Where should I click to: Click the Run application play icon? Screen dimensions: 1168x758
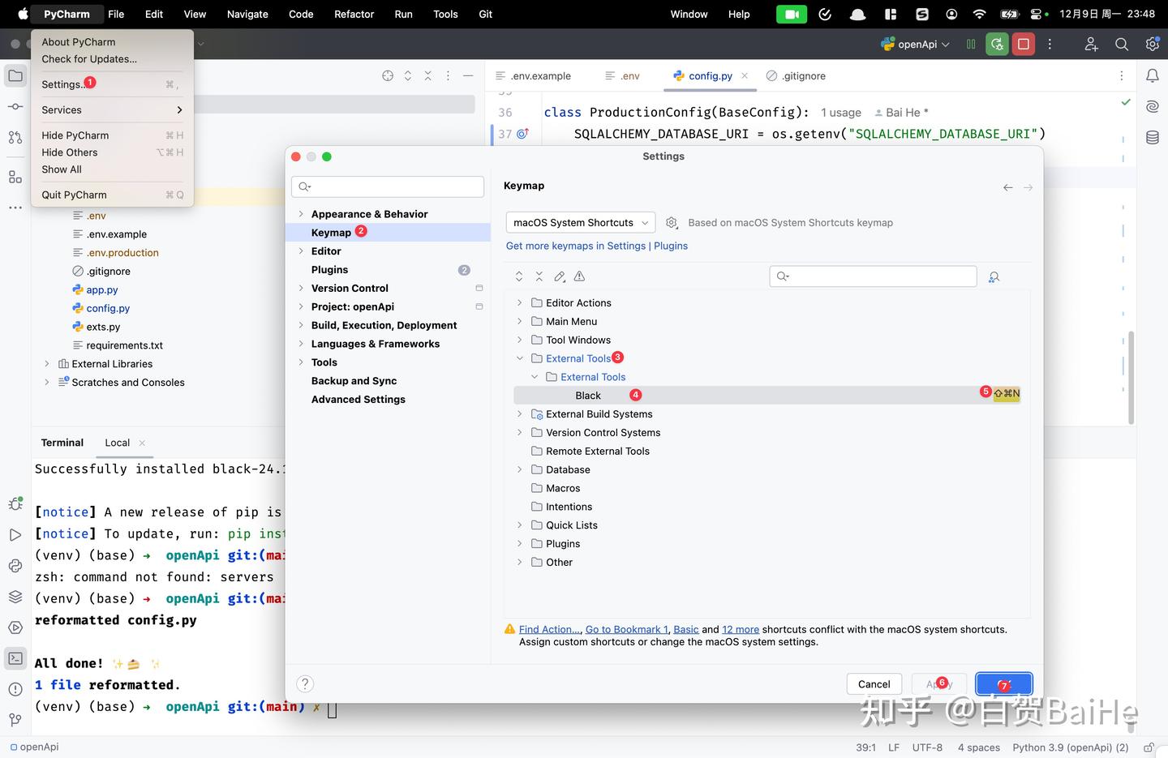tap(15, 535)
